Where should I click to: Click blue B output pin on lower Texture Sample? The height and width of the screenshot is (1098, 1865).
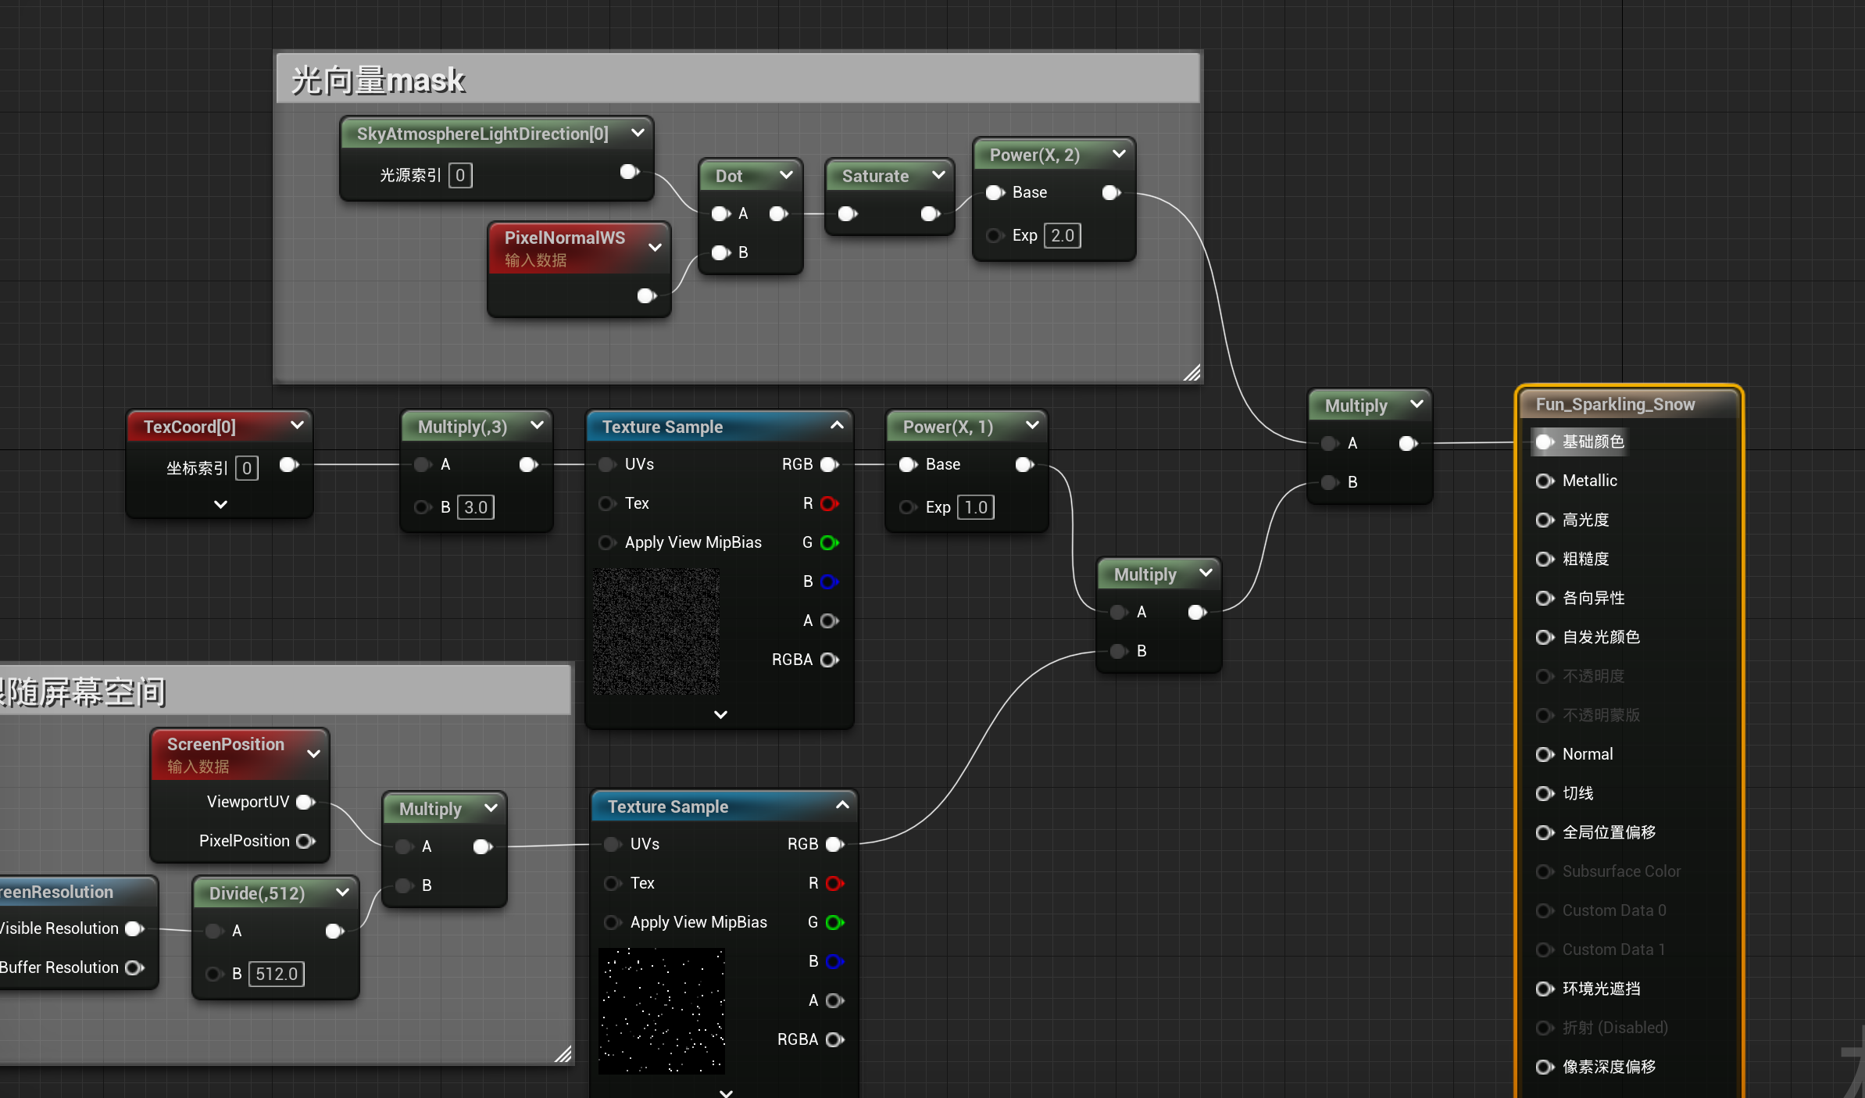(x=834, y=961)
